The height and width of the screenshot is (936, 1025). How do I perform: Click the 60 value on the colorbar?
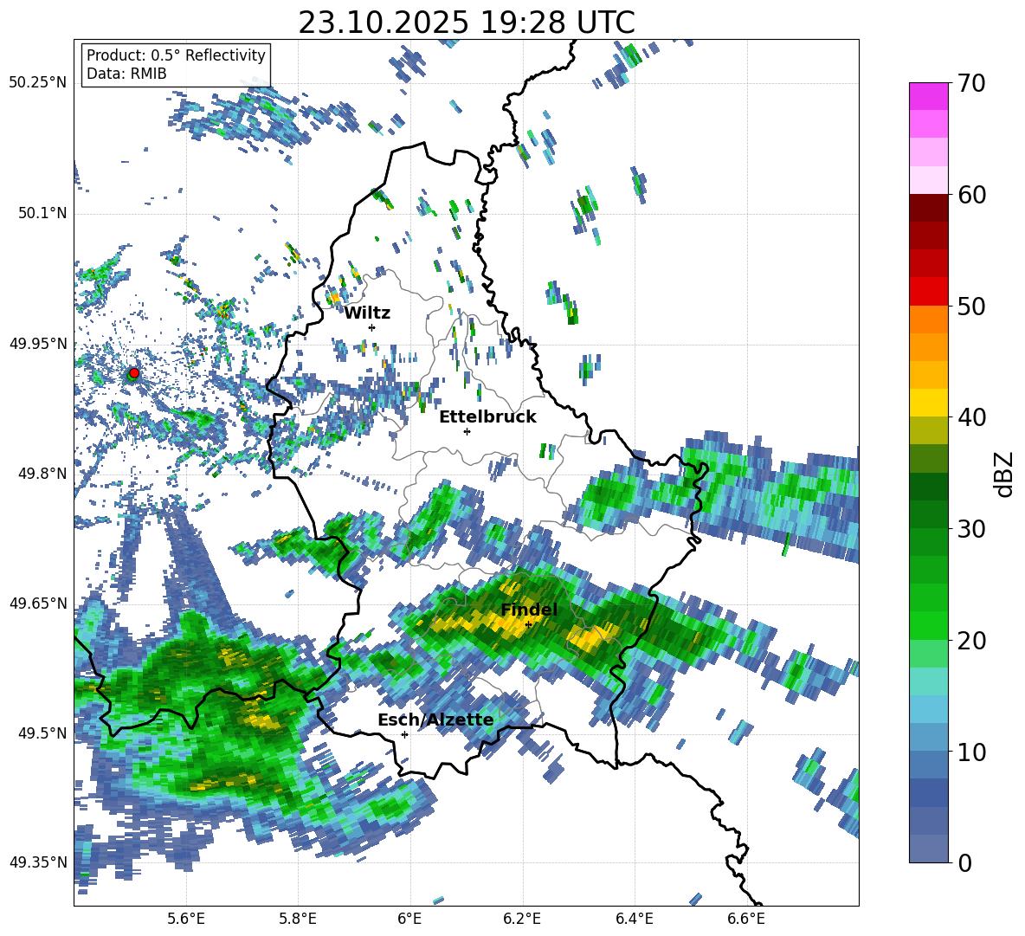pos(970,195)
